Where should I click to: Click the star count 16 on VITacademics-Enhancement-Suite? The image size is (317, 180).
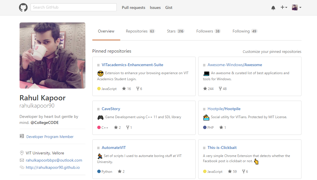pos(127,89)
